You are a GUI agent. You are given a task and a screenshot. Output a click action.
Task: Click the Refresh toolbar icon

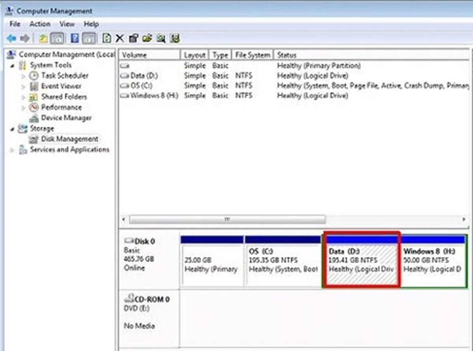click(x=106, y=38)
